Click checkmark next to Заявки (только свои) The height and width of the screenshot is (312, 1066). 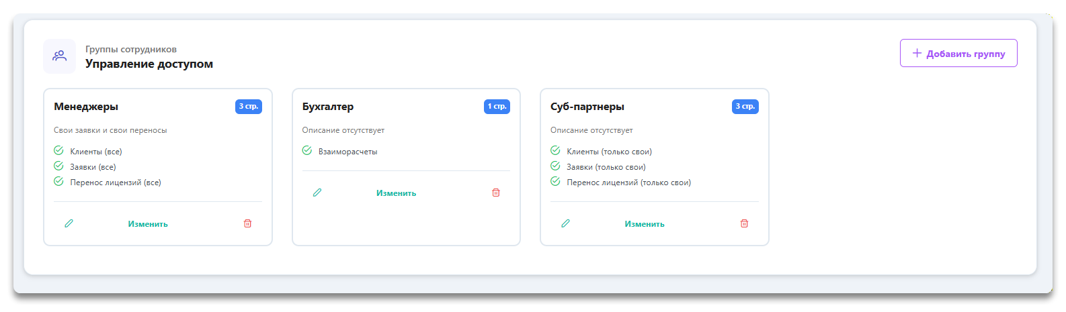coord(555,166)
